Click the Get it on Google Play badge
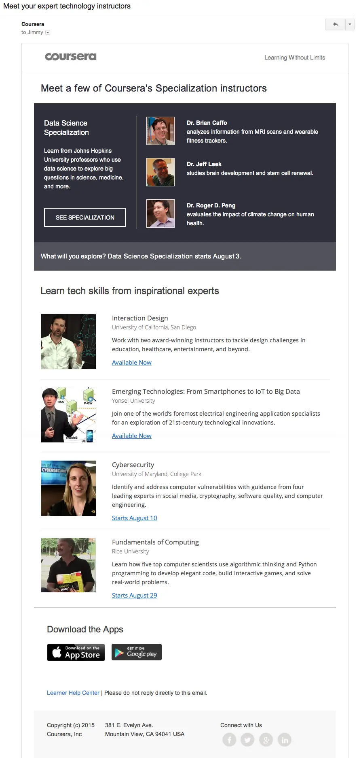Viewport: 359px width, 758px height. 136,652
